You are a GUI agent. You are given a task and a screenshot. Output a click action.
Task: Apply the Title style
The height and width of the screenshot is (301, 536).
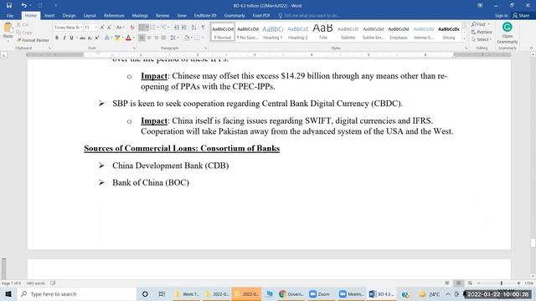(x=322, y=33)
